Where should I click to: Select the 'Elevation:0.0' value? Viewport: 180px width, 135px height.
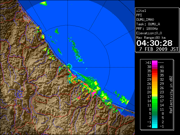[x=149, y=33]
